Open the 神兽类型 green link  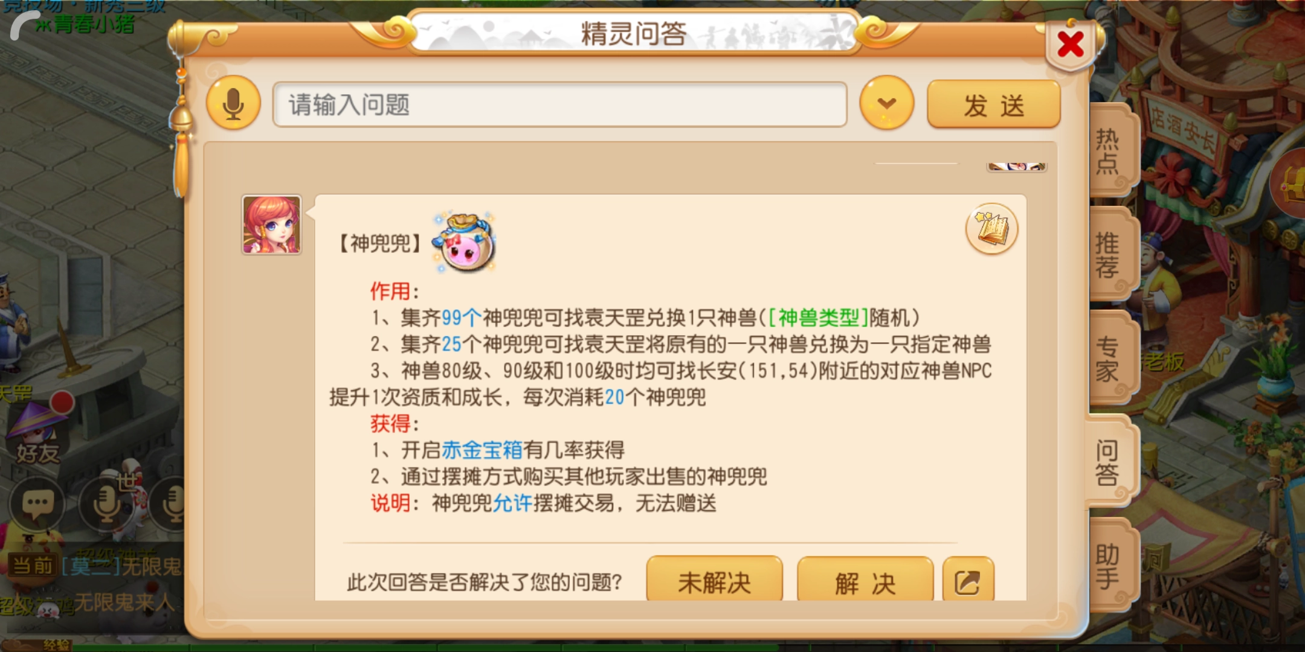(x=818, y=318)
